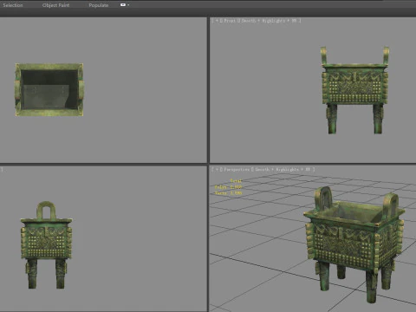416x312 pixels.
Task: Click the Front viewport name label
Action: click(230, 21)
